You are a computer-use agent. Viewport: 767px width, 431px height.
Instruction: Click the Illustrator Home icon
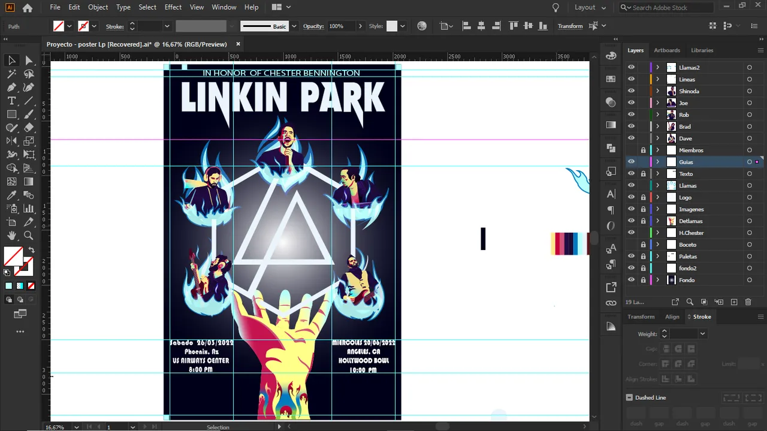click(x=28, y=8)
